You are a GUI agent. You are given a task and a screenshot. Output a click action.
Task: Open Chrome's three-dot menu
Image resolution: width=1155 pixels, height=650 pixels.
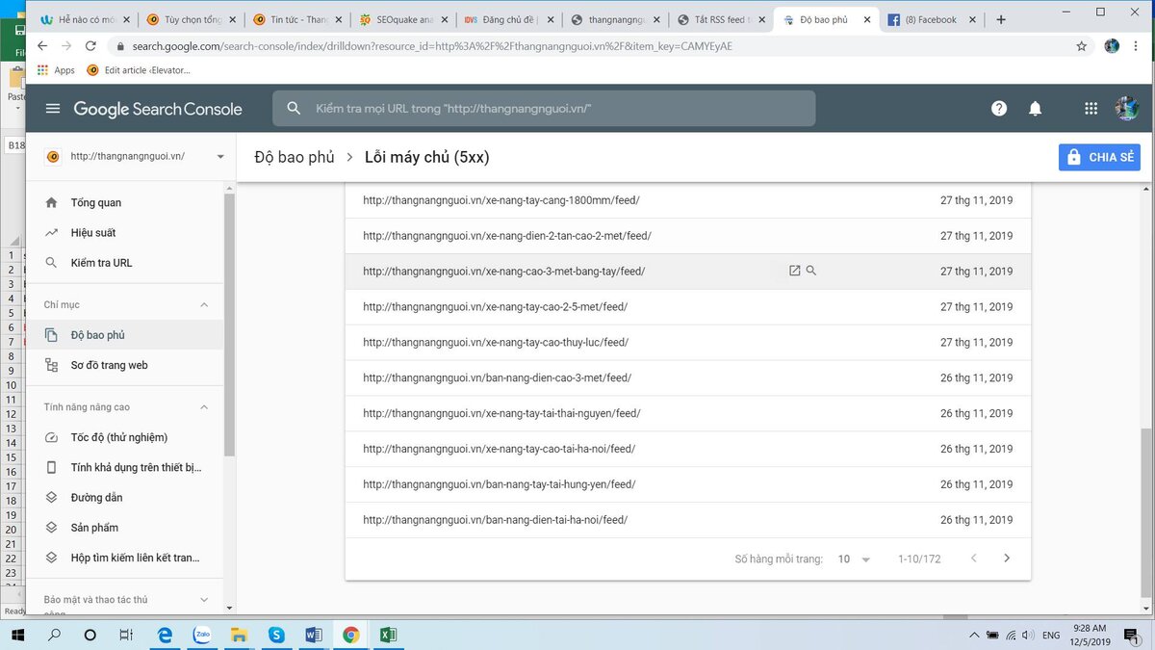pyautogui.click(x=1137, y=45)
